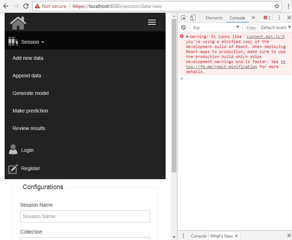The image size is (292, 240).
Task: Select the inspect element tool in DevTools
Action: tap(184, 17)
